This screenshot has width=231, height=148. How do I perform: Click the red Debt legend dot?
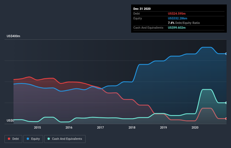pos(9,139)
